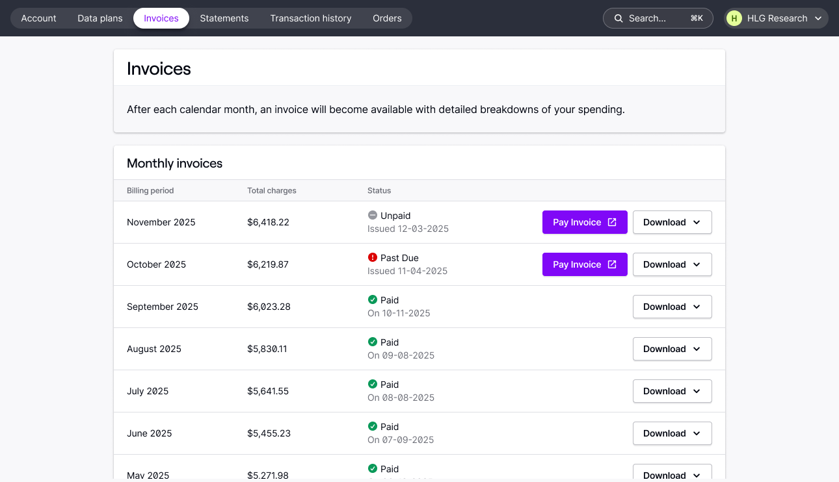Click inside the Search input field

click(x=650, y=18)
